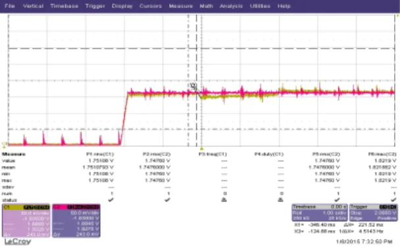Click the 'value' row label

[9, 161]
